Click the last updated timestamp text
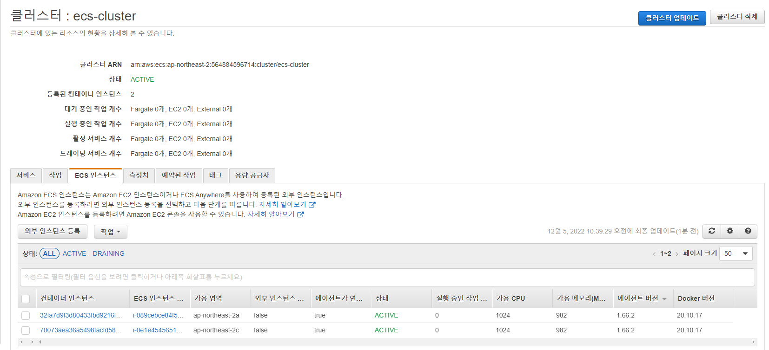This screenshot has height=350, width=769. point(623,231)
